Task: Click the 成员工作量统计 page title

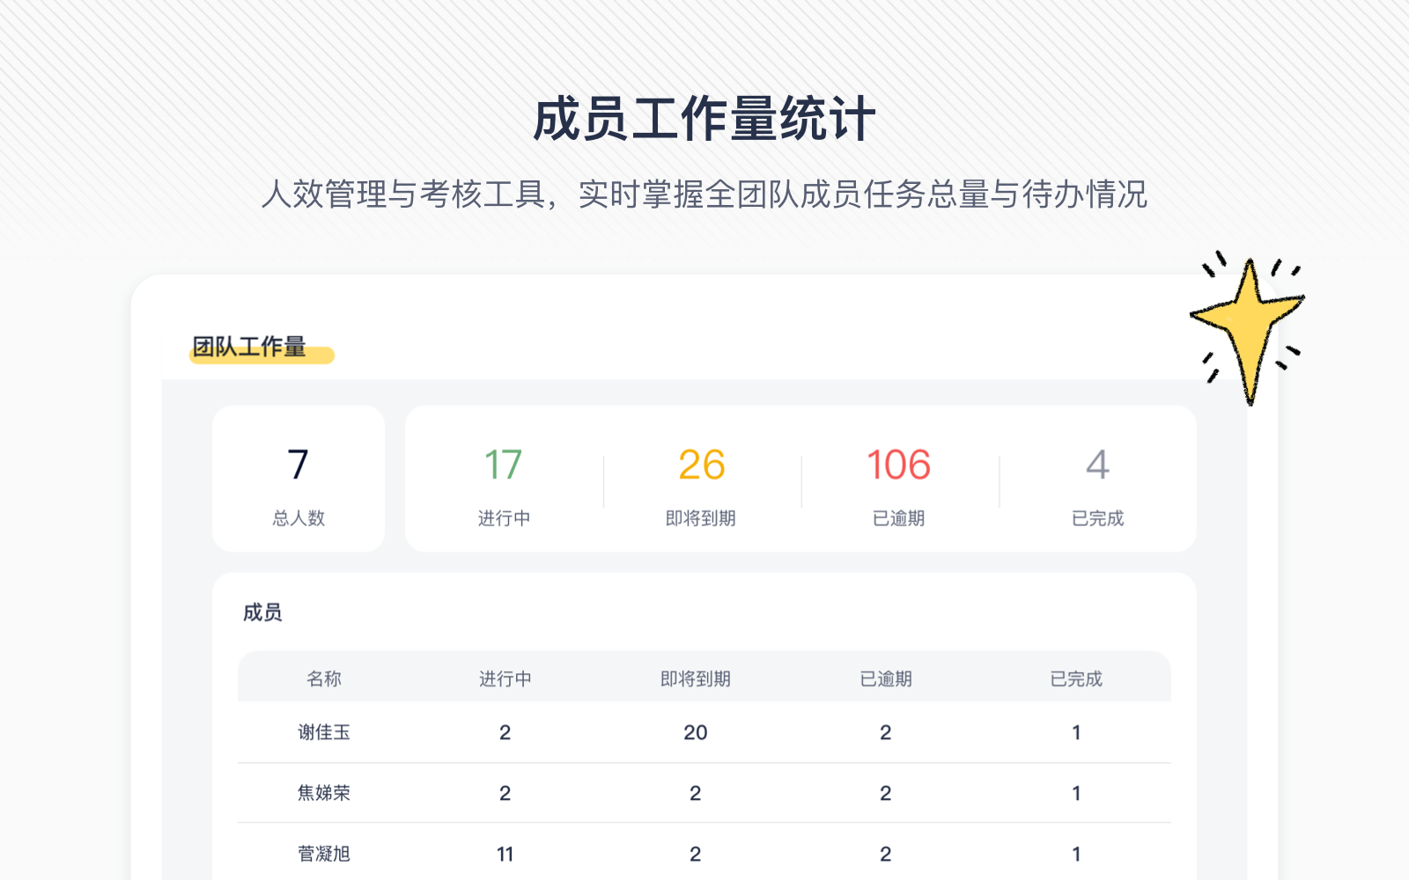Action: click(704, 120)
